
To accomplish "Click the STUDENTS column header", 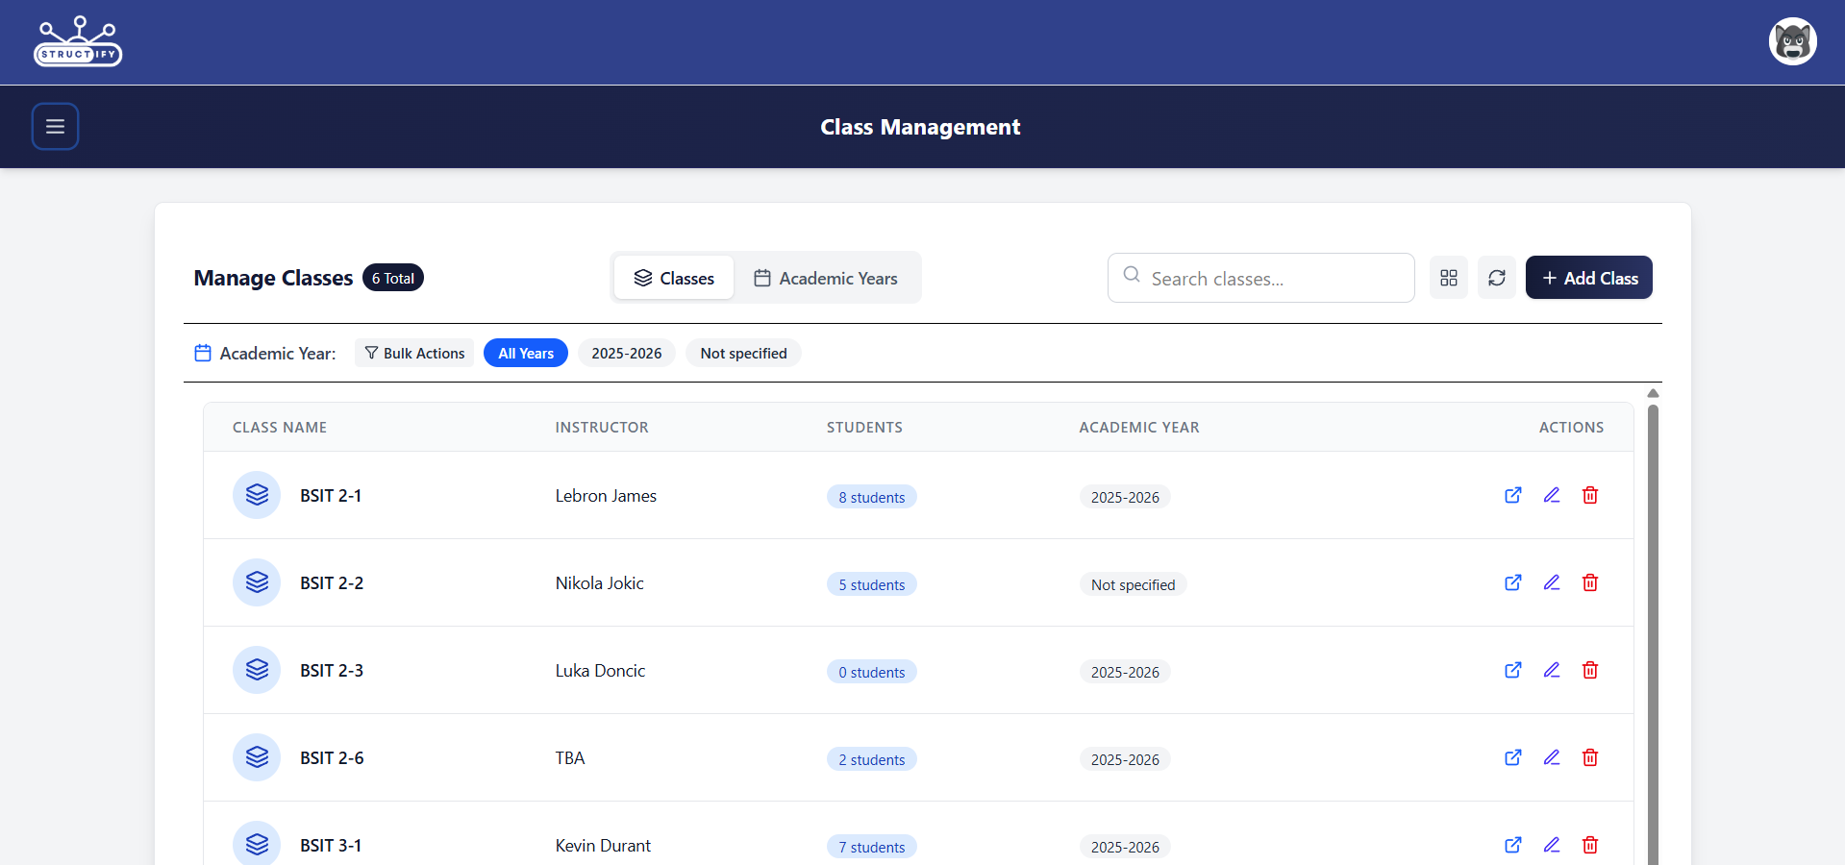I will pos(864,428).
